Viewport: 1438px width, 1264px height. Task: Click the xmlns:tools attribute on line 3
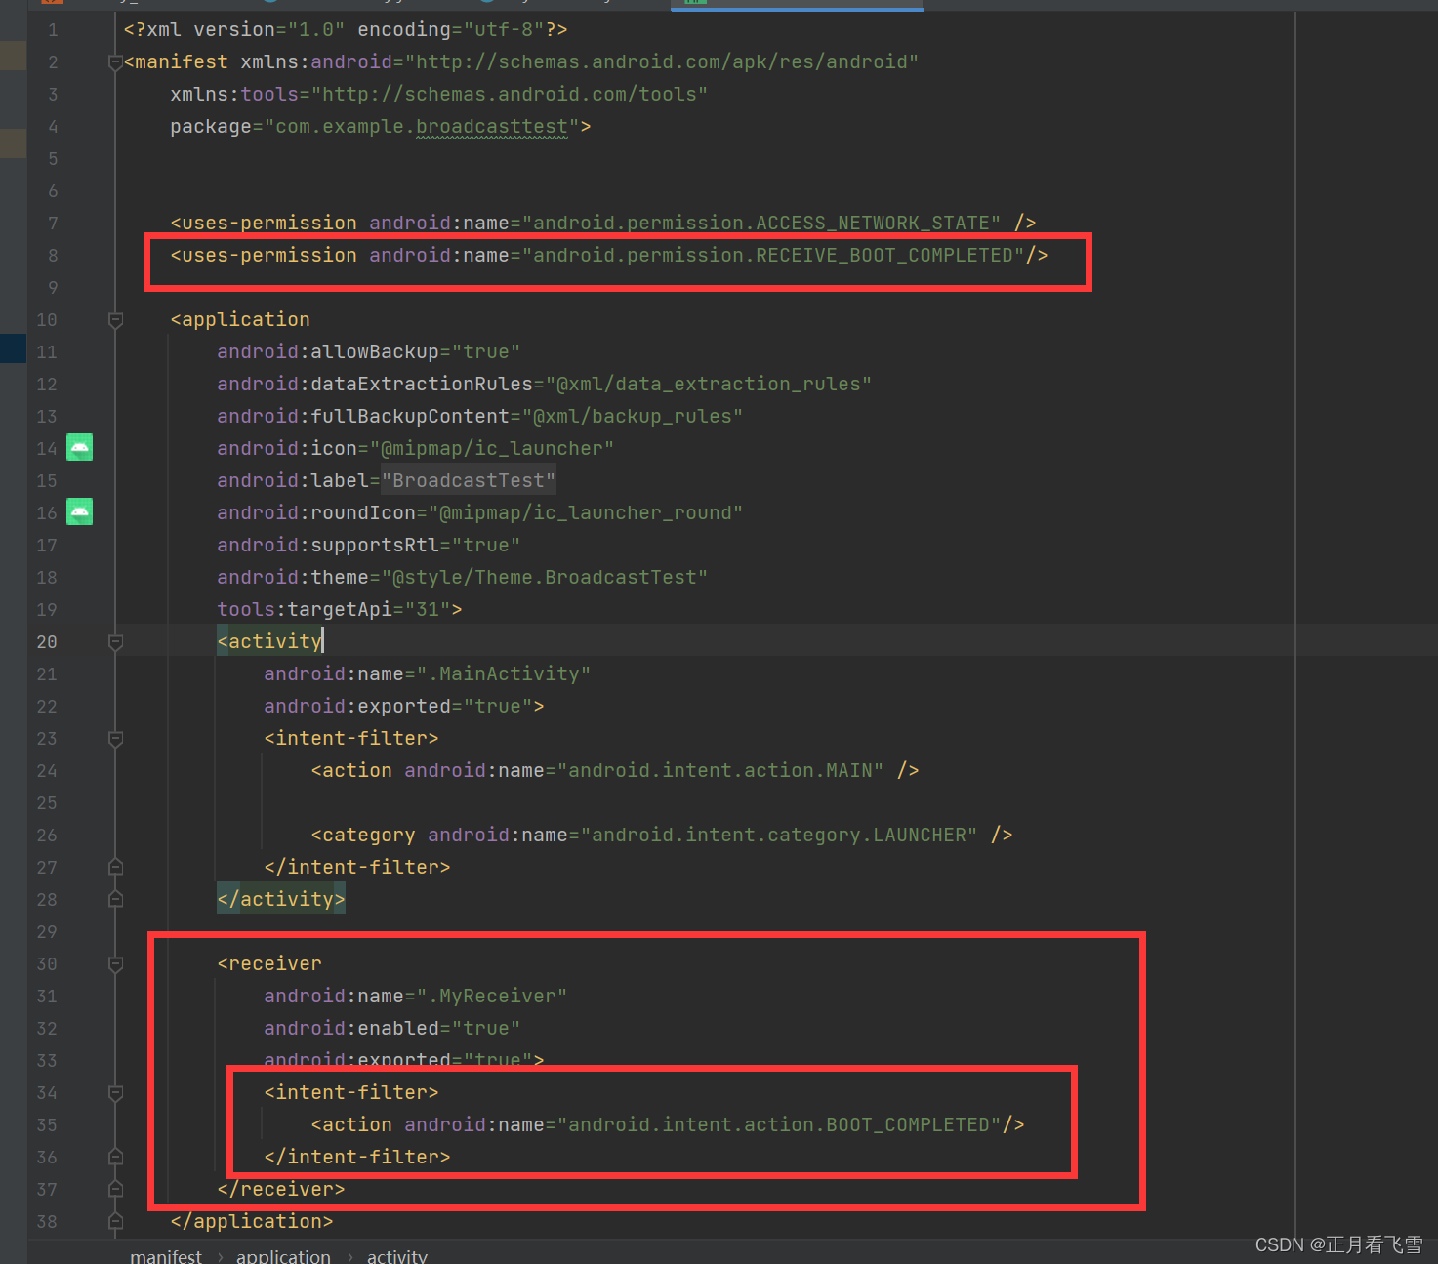[439, 95]
